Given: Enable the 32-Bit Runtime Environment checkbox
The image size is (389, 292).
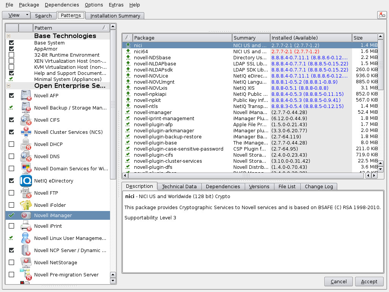Looking at the screenshot, I should point(11,55).
